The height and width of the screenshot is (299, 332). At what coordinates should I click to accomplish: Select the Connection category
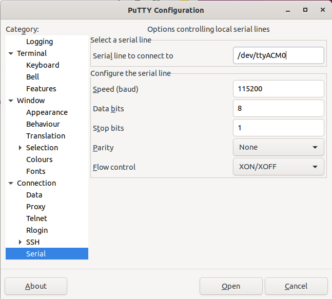[36, 183]
